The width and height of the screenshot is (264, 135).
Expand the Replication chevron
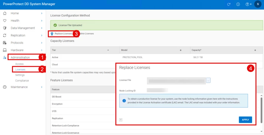pos(42,35)
